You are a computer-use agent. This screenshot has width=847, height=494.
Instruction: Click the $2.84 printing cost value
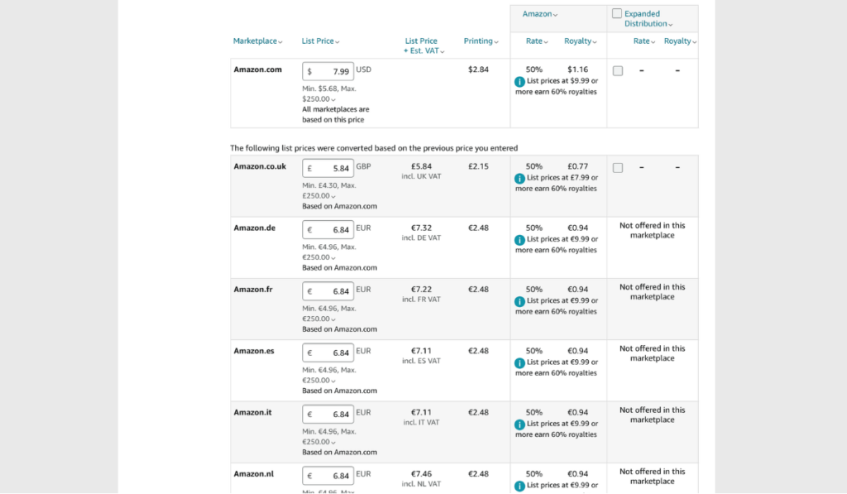pos(478,70)
